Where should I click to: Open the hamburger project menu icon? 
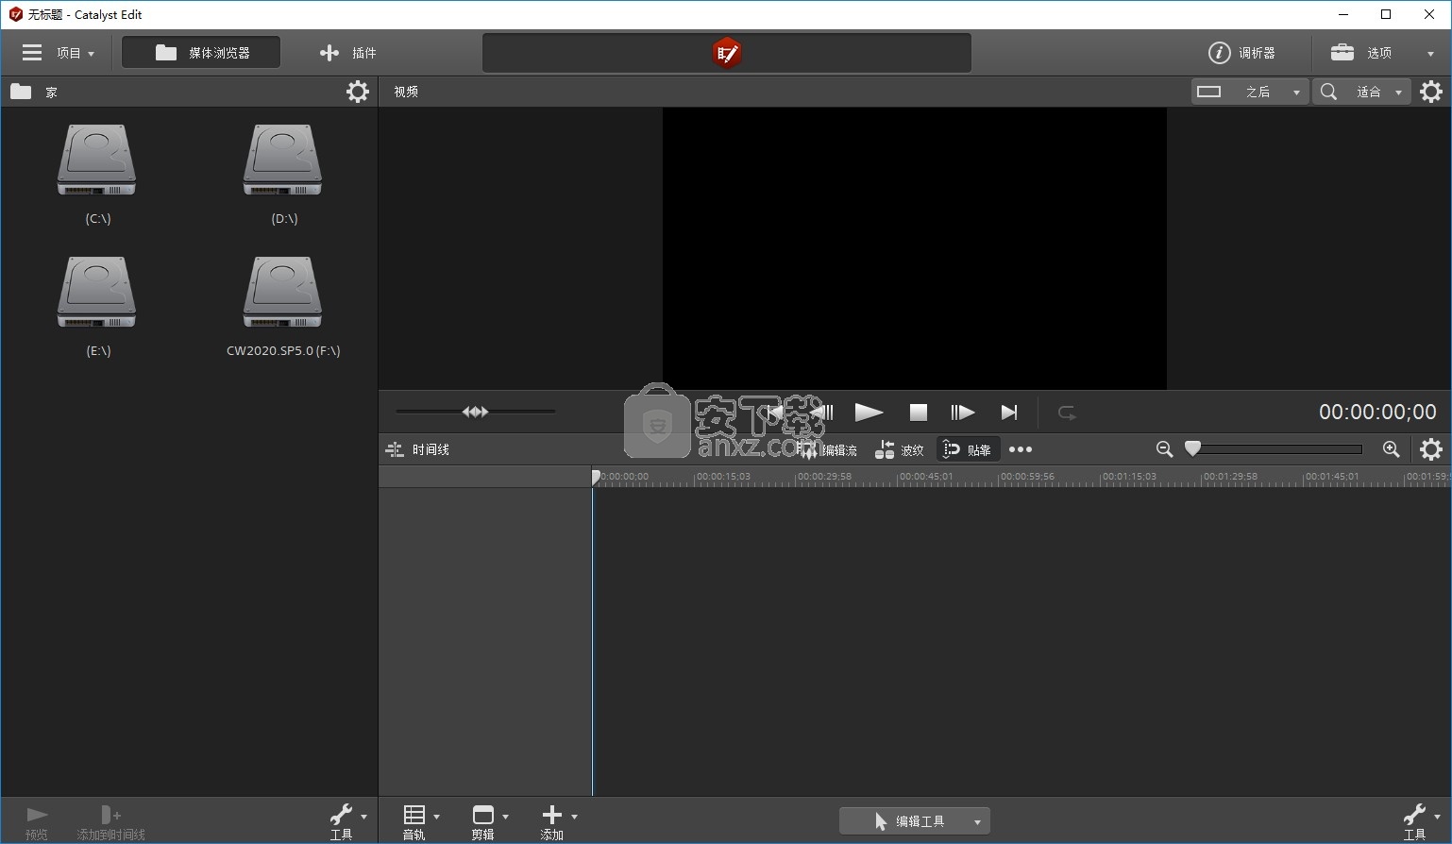[x=32, y=53]
